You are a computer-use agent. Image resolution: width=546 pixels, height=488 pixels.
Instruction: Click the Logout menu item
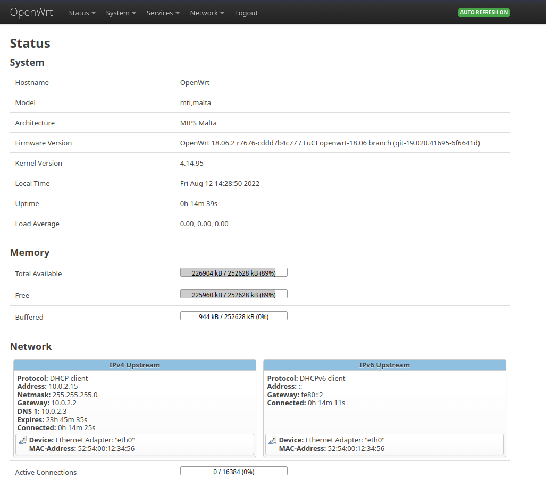pyautogui.click(x=246, y=13)
